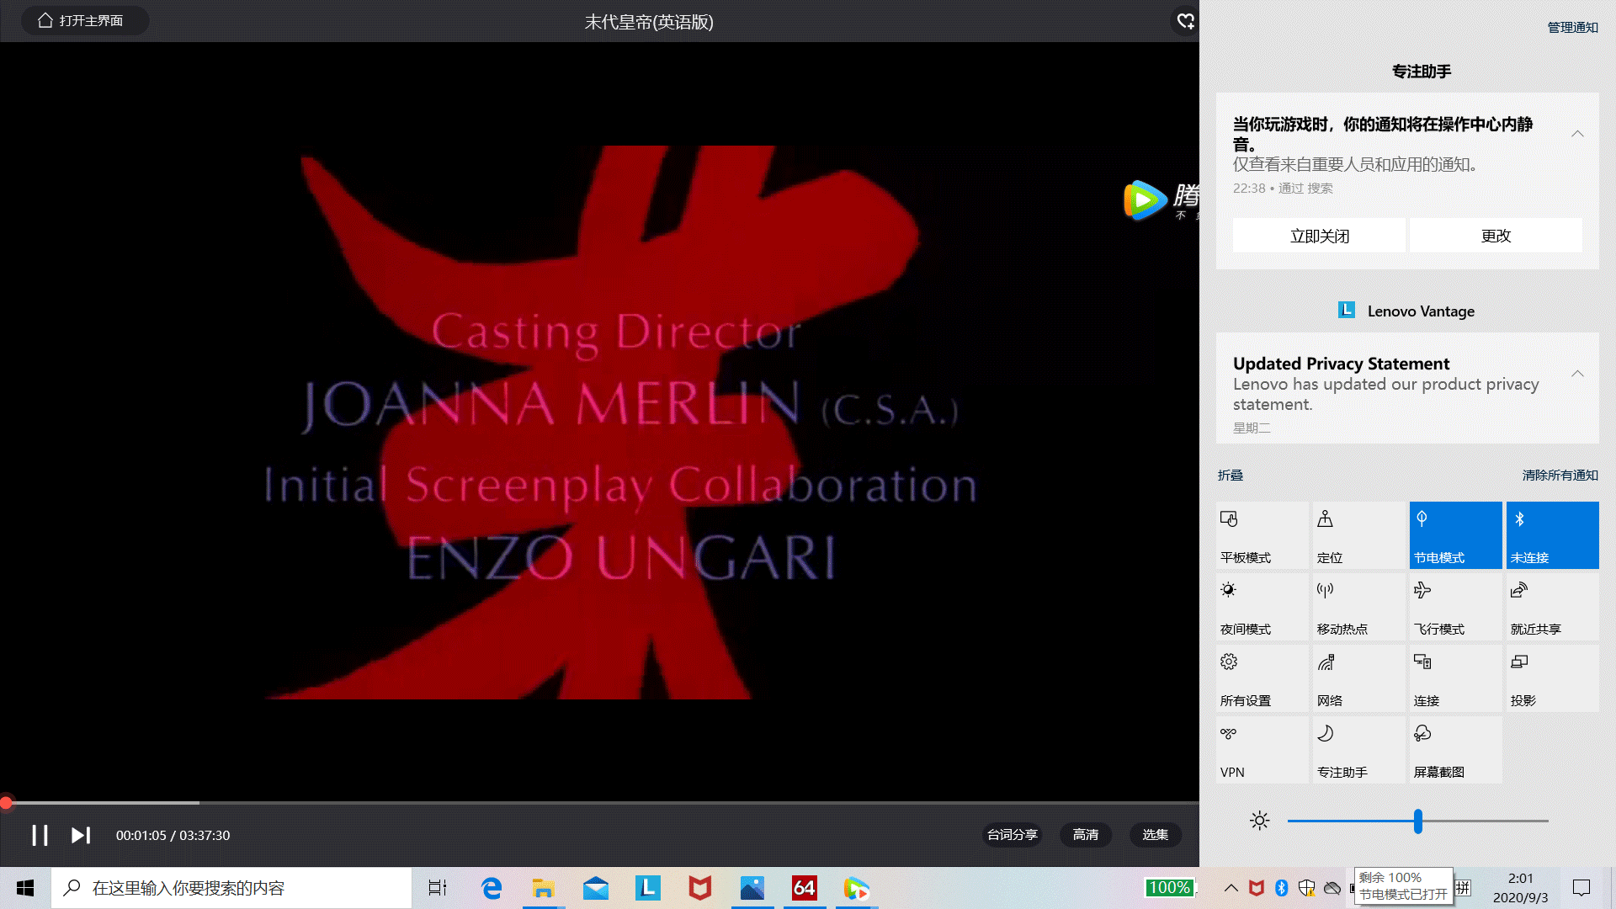Click the taskbar search box
The image size is (1616, 909).
click(231, 888)
